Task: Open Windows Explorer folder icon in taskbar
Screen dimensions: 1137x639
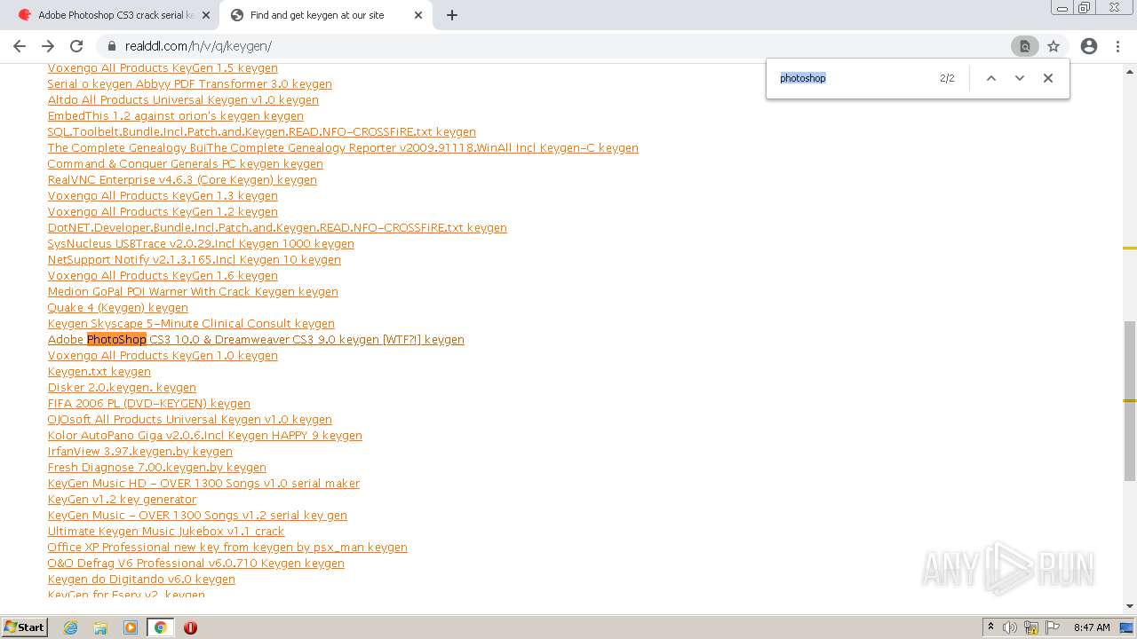Action: (100, 627)
